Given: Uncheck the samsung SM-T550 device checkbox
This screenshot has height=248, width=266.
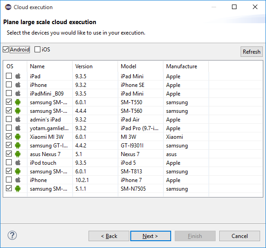Looking at the screenshot, I should point(9,102).
